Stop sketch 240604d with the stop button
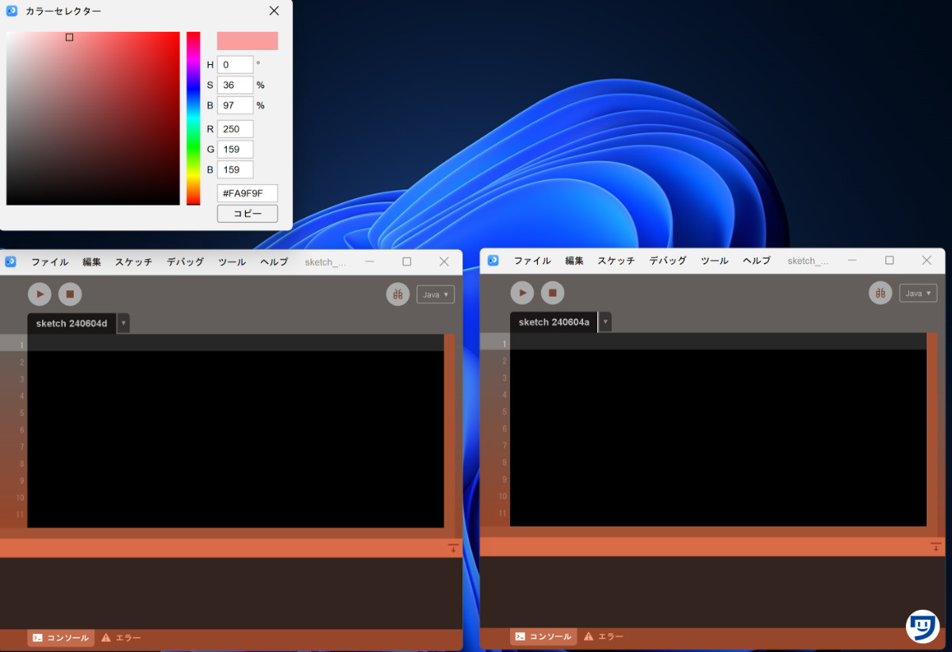Image resolution: width=952 pixels, height=652 pixels. point(70,293)
